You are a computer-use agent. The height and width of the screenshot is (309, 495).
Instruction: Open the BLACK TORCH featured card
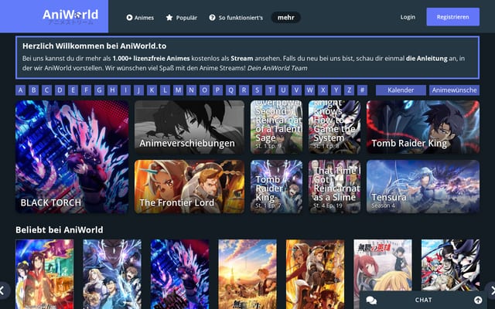(x=72, y=157)
